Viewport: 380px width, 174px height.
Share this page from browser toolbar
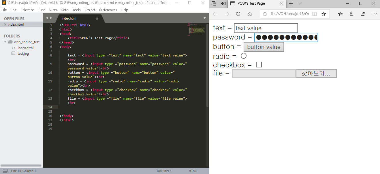363,14
